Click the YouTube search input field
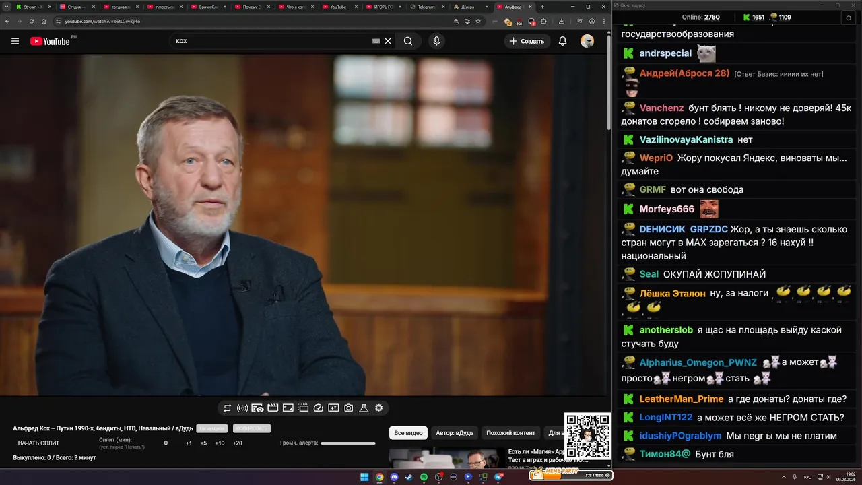Screen dimensions: 862x485 click(x=273, y=41)
